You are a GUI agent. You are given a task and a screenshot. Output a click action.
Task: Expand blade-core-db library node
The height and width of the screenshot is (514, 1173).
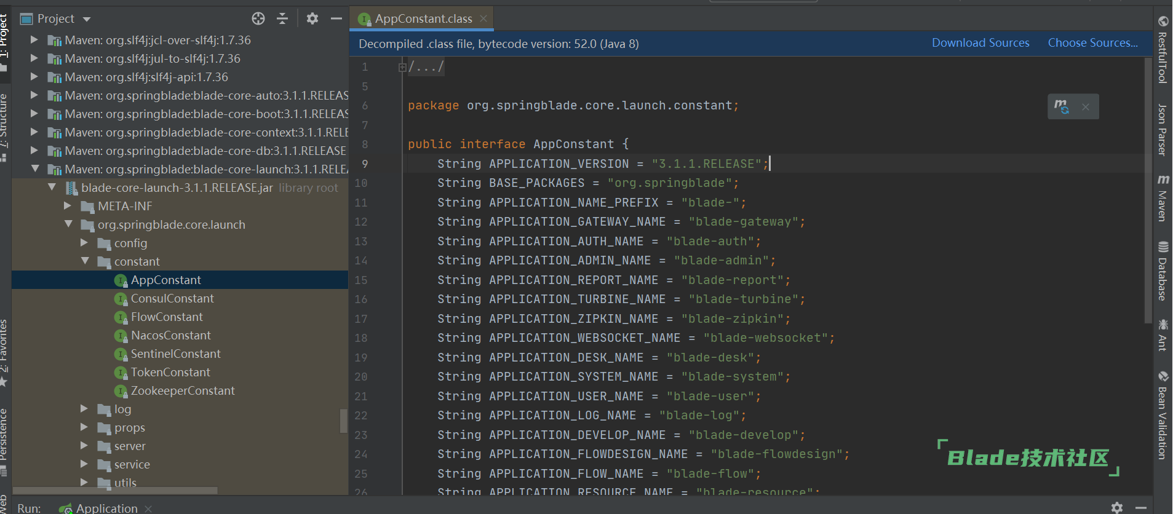pos(34,151)
